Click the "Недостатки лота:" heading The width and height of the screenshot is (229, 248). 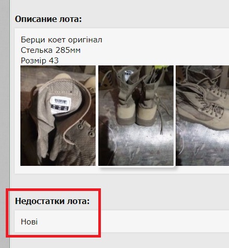click(x=52, y=201)
